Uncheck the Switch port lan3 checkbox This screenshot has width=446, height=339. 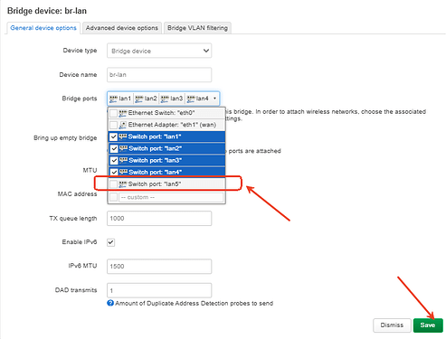pos(114,160)
